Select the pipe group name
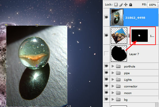159x107 pixels. 127,73
